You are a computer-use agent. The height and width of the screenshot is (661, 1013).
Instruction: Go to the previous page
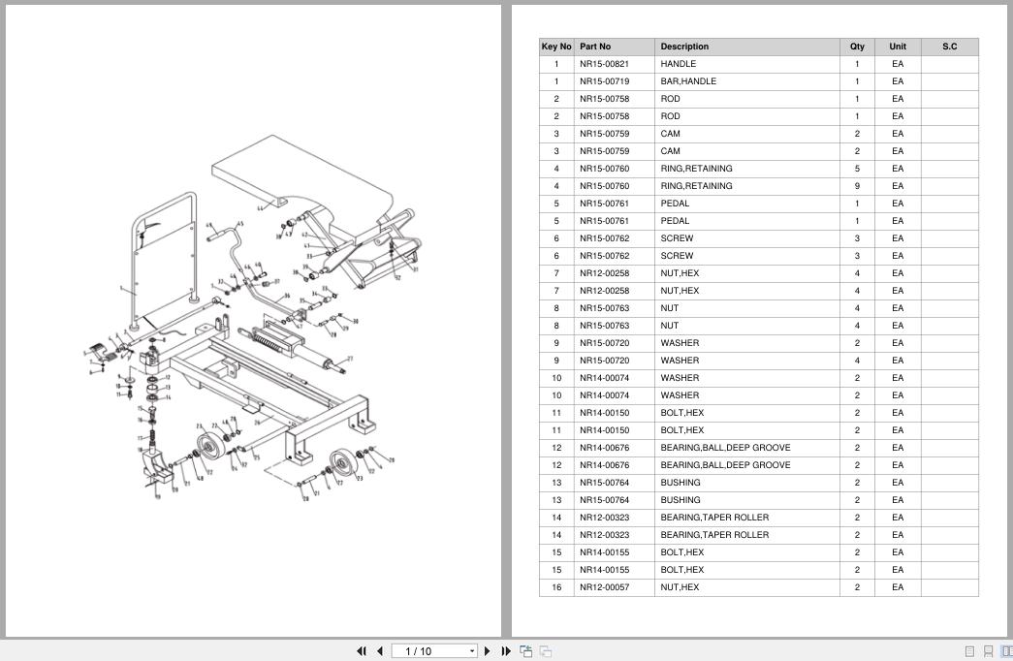click(x=380, y=650)
